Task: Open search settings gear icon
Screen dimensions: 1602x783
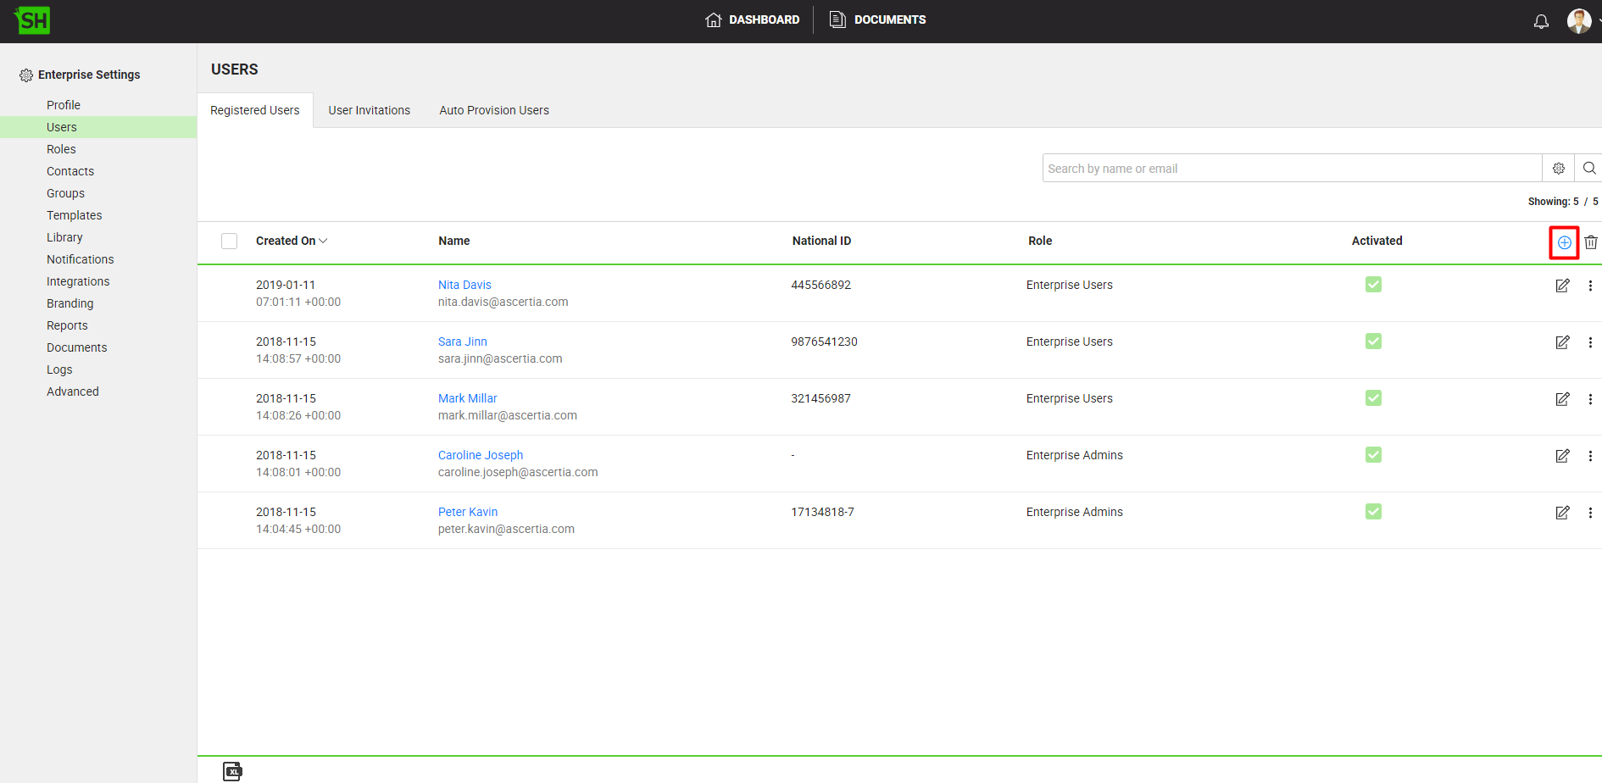Action: (1558, 169)
